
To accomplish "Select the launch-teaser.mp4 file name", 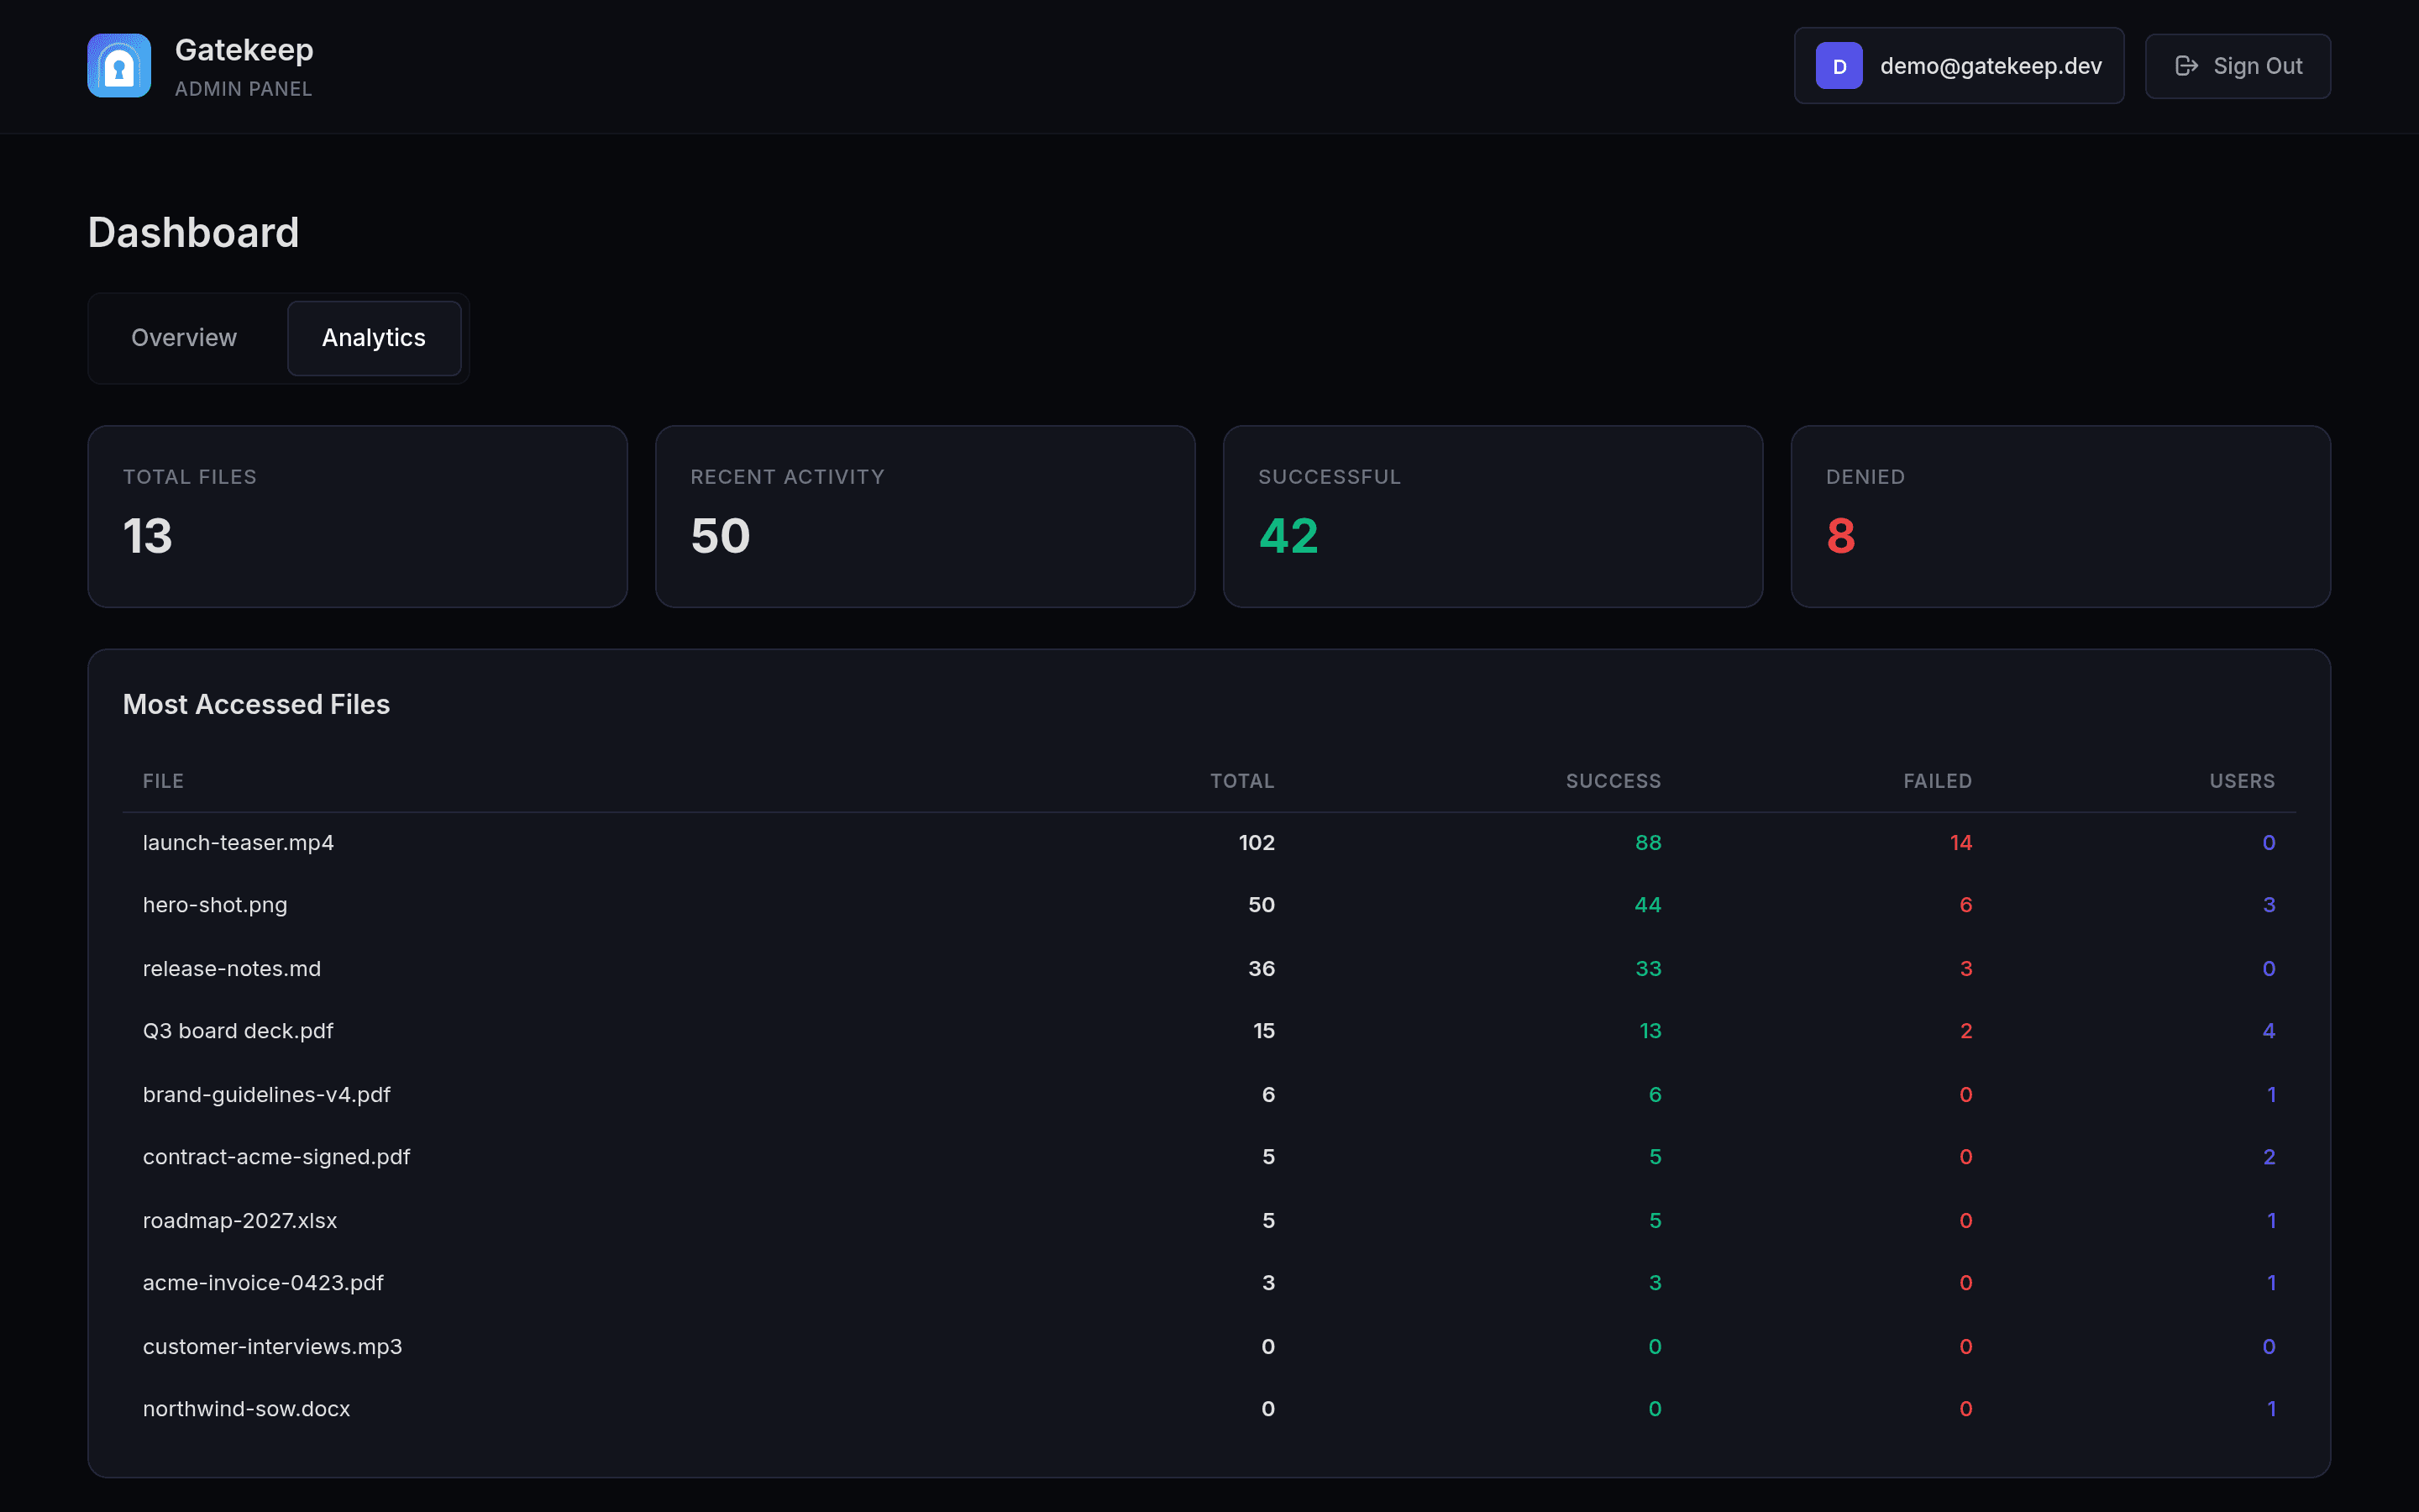I will (x=238, y=843).
